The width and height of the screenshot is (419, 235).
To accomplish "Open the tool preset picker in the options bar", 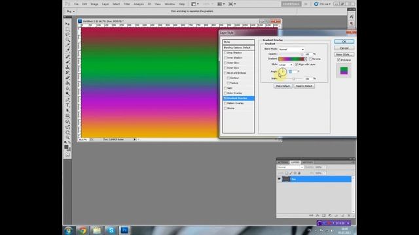I will (71, 12).
